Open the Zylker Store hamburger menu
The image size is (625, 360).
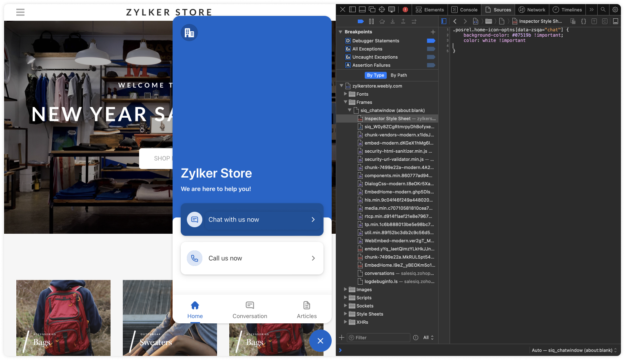click(x=20, y=12)
